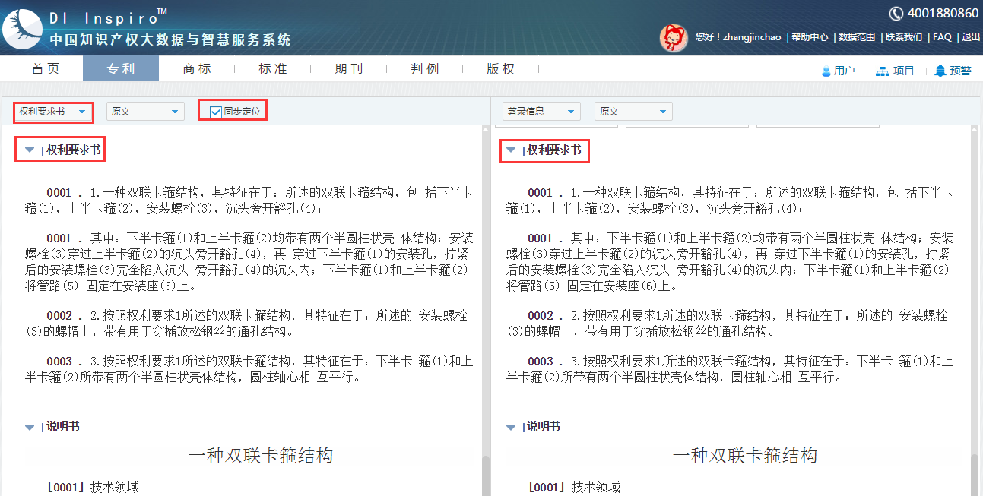Open the 帮助中心 link

[810, 37]
